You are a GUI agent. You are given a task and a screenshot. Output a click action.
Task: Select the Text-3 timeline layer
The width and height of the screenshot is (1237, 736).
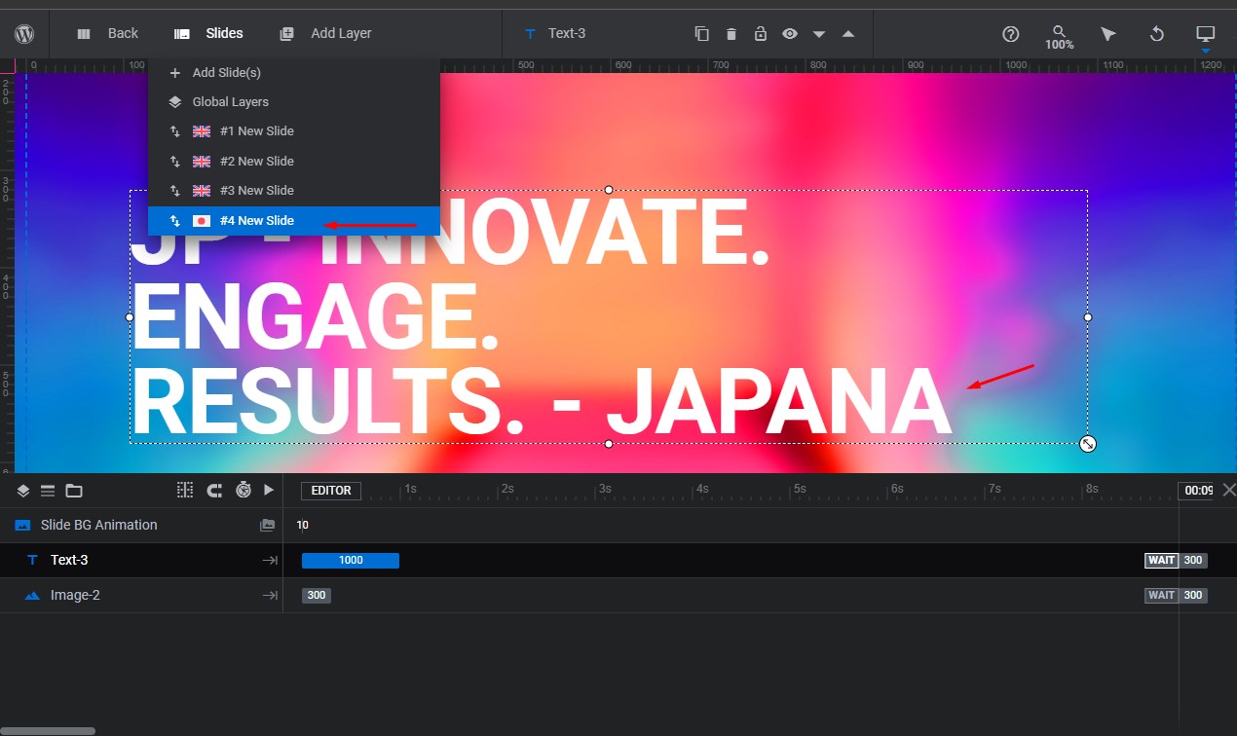[x=141, y=560]
